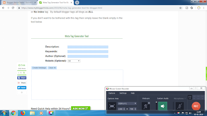Screen dimensions: 207x116
Task: Share the post on Facebook
Action: [22, 78]
